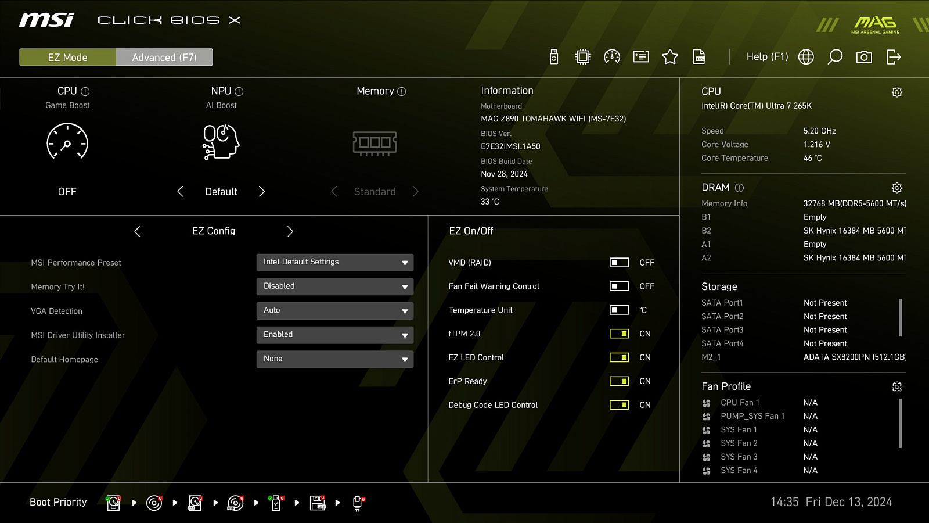Click the Boot Priority label

coord(58,502)
